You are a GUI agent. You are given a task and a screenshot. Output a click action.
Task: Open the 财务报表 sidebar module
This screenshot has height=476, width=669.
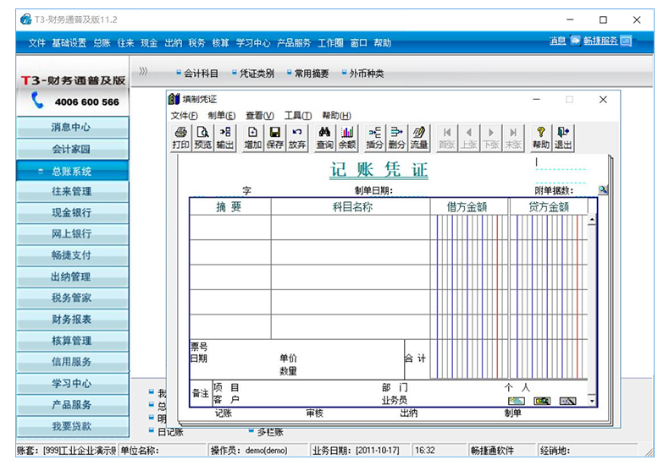(x=72, y=320)
